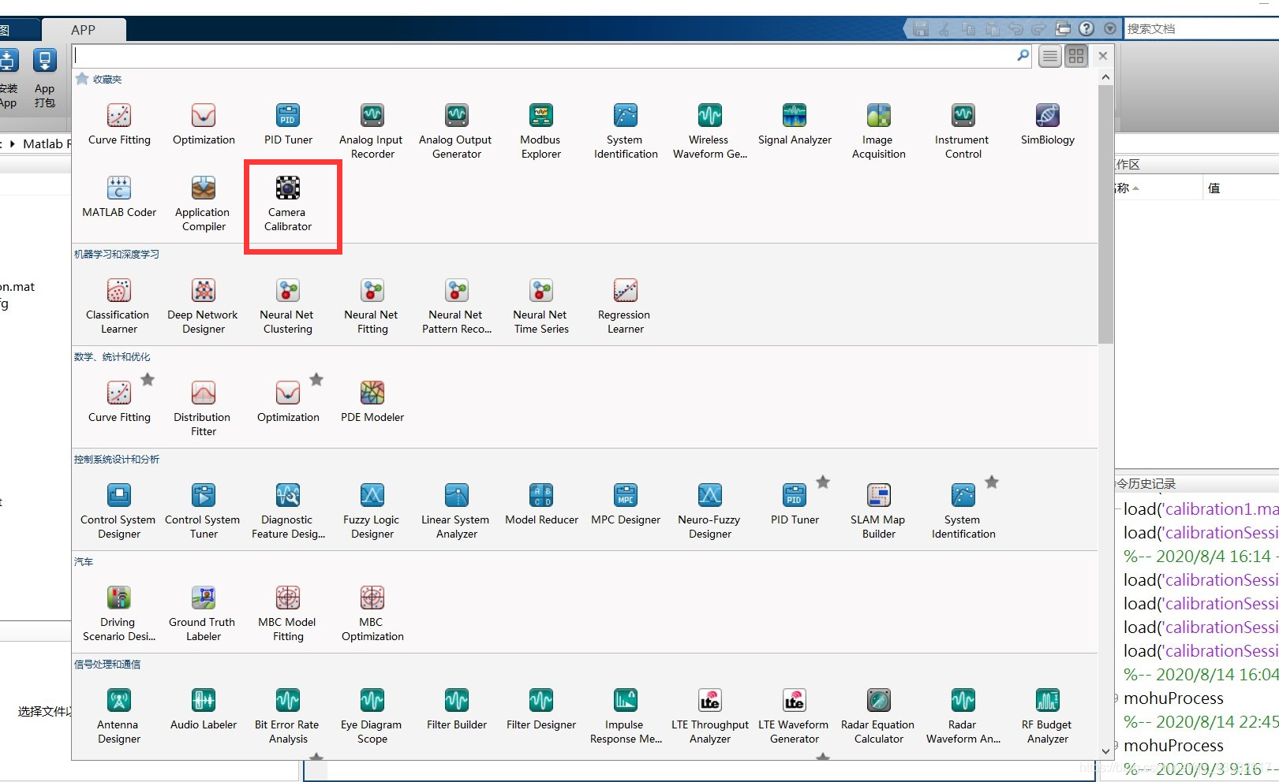
Task: Select load('calibration1.ma history entry
Action: tap(1200, 509)
